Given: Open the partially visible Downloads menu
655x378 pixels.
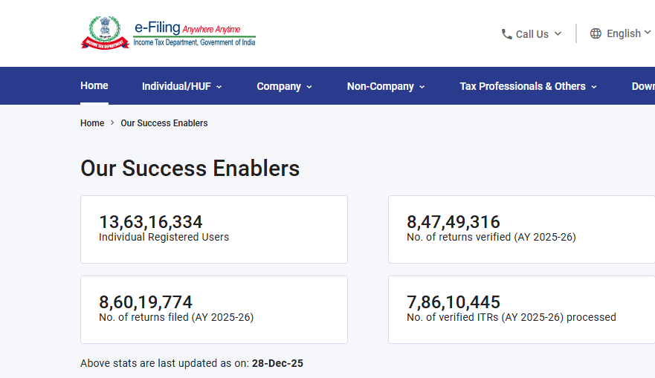Looking at the screenshot, I should [642, 86].
